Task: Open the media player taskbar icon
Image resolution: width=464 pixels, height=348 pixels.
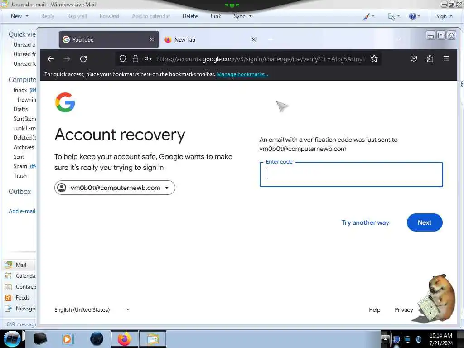Action: click(68, 339)
